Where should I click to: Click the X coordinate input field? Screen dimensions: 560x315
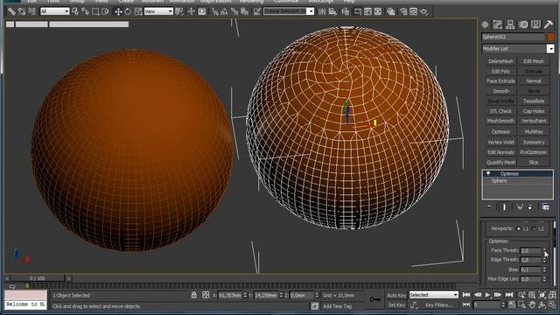coord(230,296)
